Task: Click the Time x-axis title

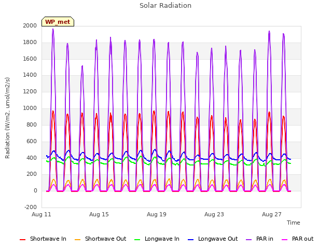Action: click(x=293, y=223)
